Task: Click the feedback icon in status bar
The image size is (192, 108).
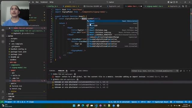Action: [x=186, y=102]
